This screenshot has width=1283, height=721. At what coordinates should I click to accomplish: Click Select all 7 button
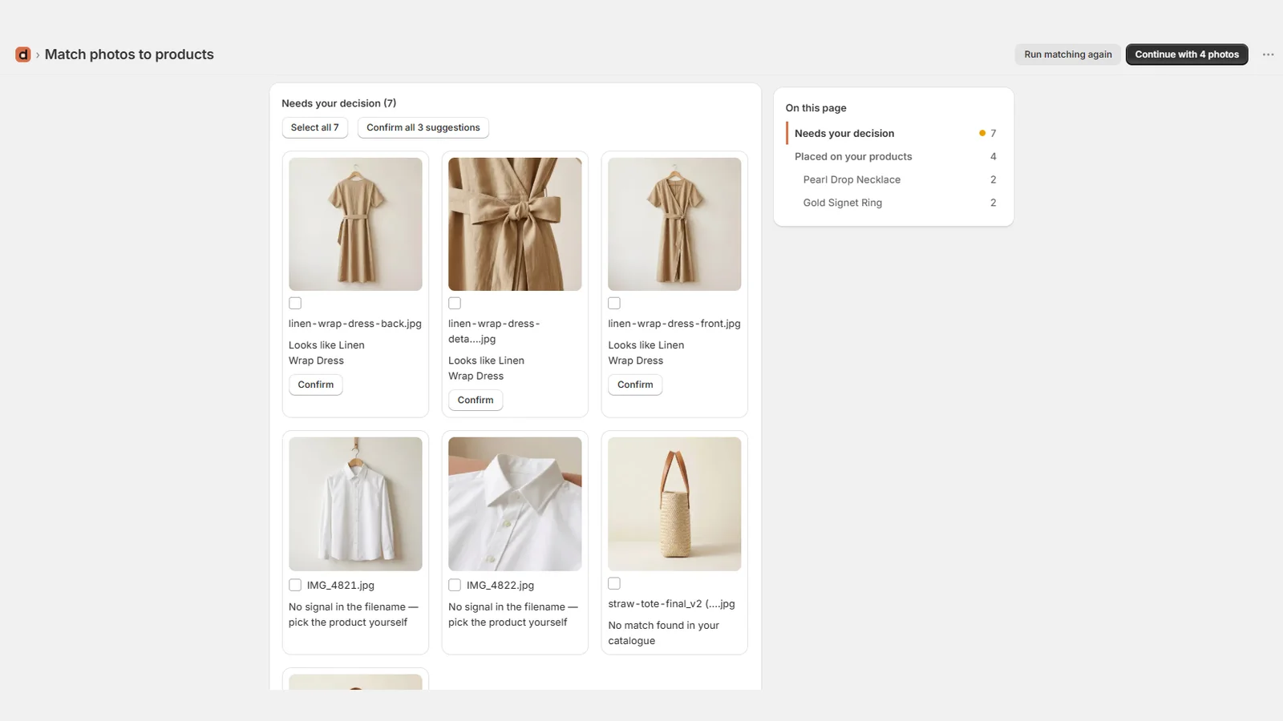pyautogui.click(x=315, y=127)
